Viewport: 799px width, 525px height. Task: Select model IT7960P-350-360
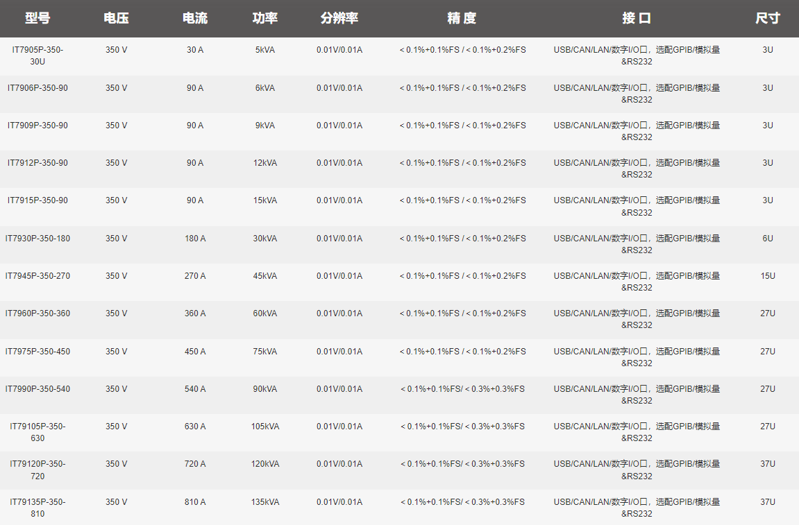(37, 313)
